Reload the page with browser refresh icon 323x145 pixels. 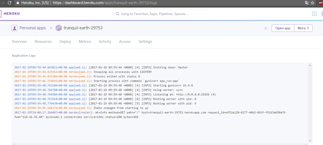tap(10, 3)
